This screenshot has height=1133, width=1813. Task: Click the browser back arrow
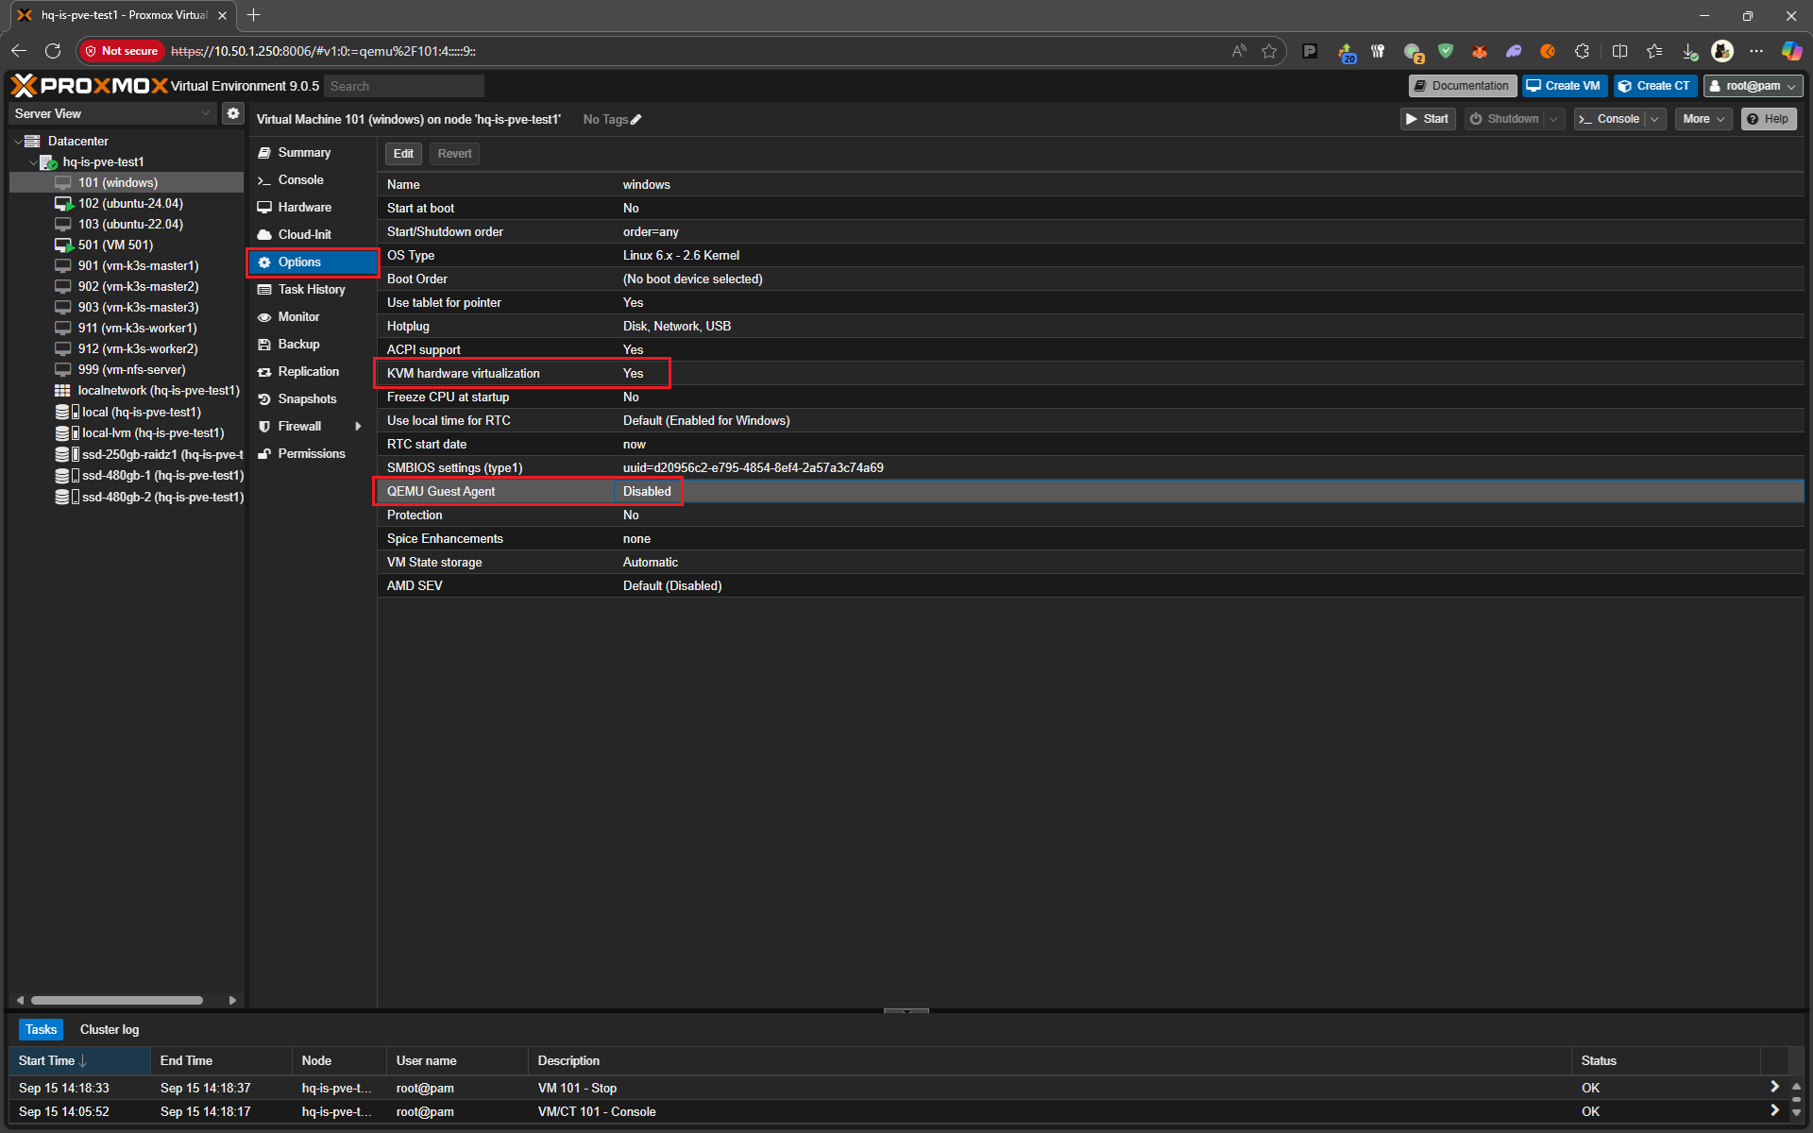tap(19, 51)
